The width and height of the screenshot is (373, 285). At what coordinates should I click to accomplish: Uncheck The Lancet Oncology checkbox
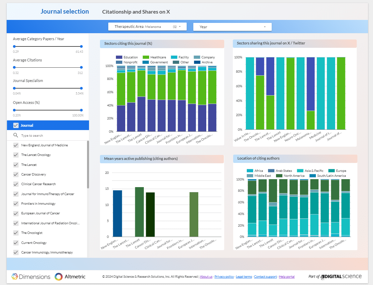[x=16, y=155]
